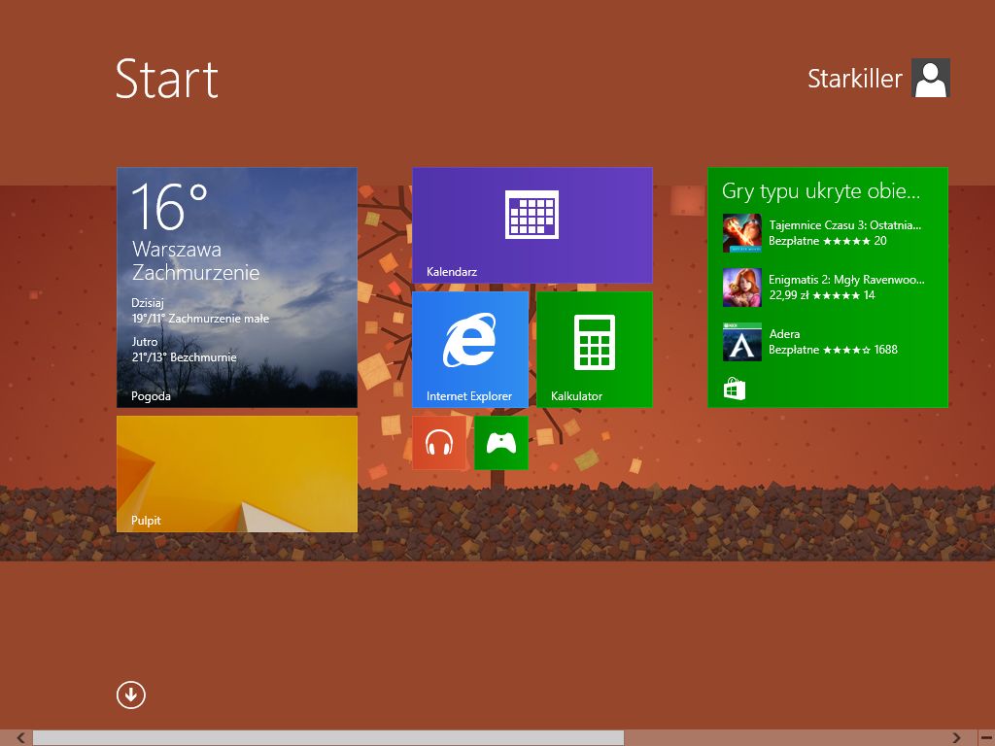This screenshot has width=995, height=746.
Task: Click the Starkiller user name
Action: pyautogui.click(x=854, y=79)
